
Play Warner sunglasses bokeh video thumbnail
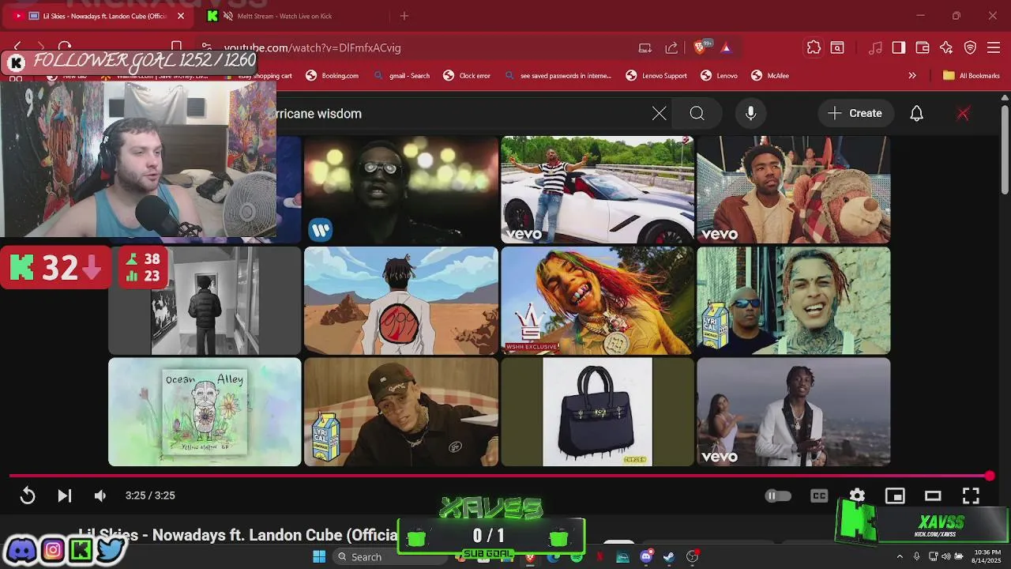point(401,190)
